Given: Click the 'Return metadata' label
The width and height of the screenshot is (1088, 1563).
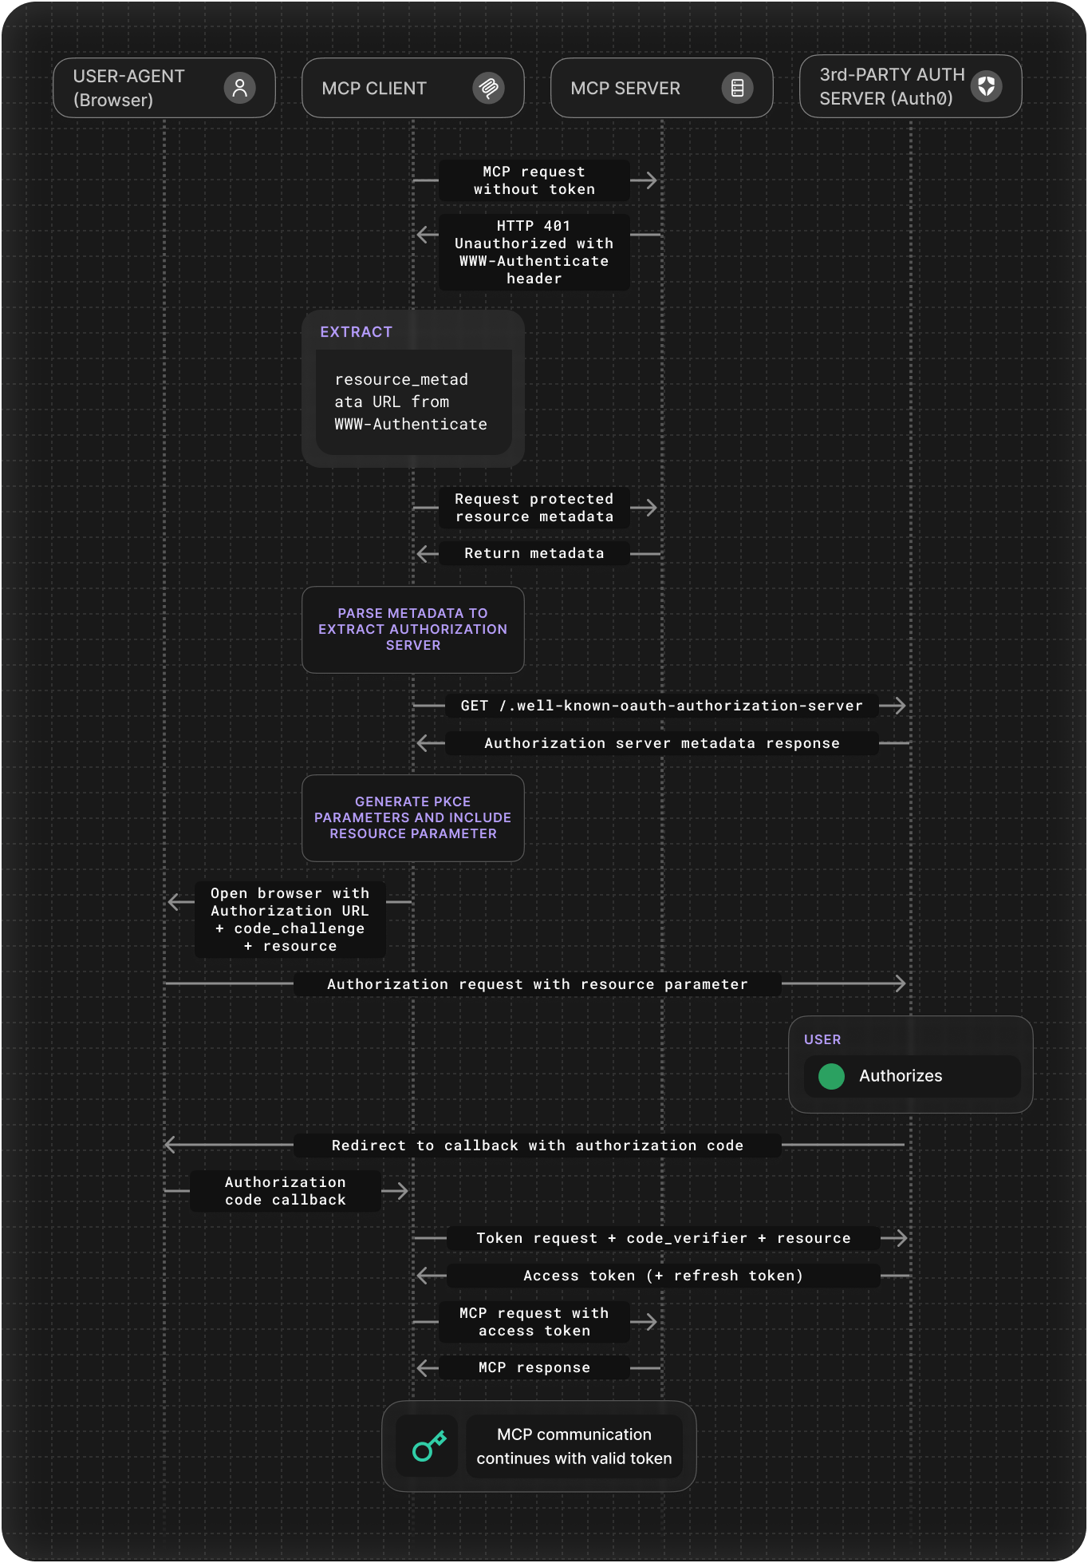Looking at the screenshot, I should [x=534, y=553].
